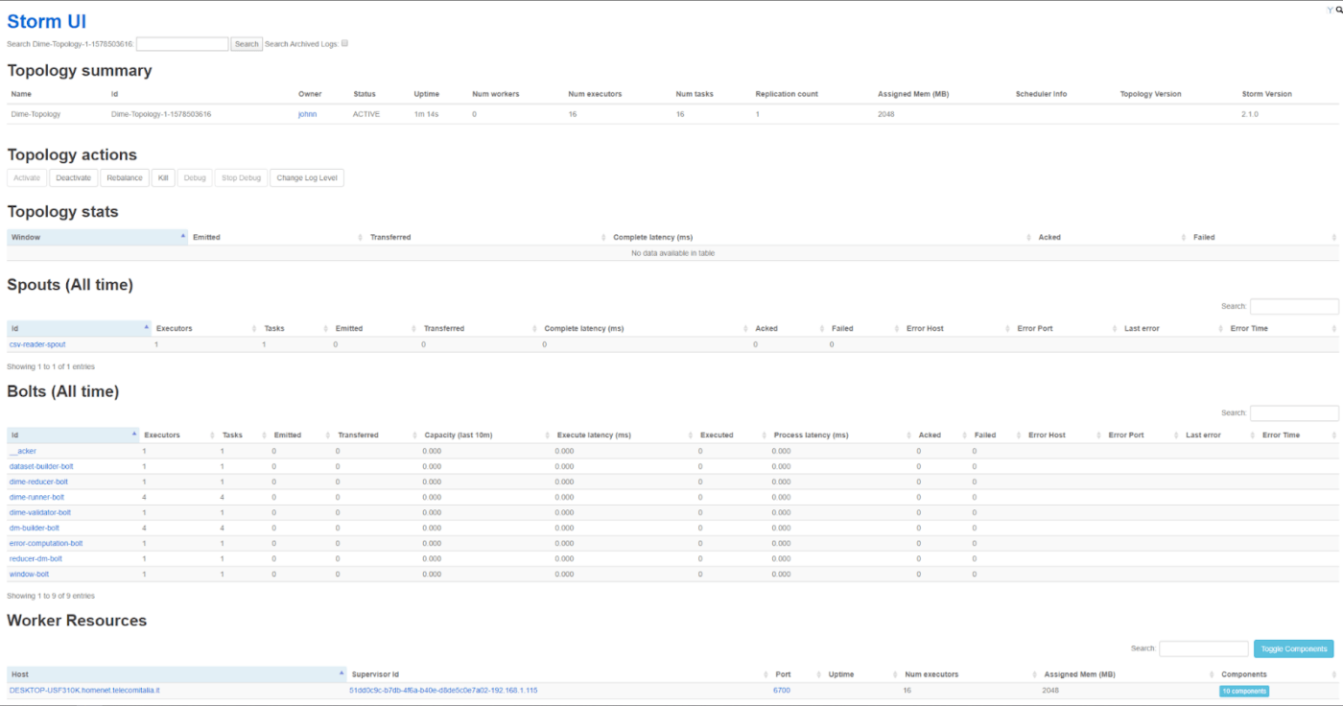This screenshot has width=1343, height=706.
Task: Open supervisor link 51dd0c9c-b7db-4f6a
Action: 443,691
